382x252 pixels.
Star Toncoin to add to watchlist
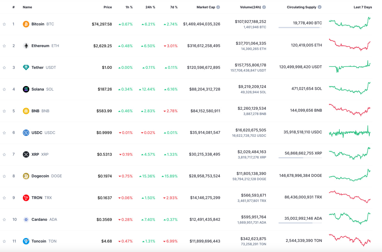4,241
